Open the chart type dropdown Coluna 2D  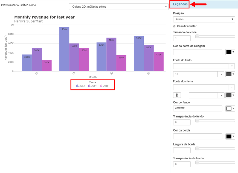click(119, 7)
